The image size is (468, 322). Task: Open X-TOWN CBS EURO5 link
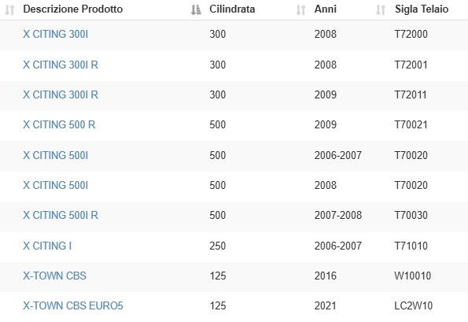click(x=73, y=306)
